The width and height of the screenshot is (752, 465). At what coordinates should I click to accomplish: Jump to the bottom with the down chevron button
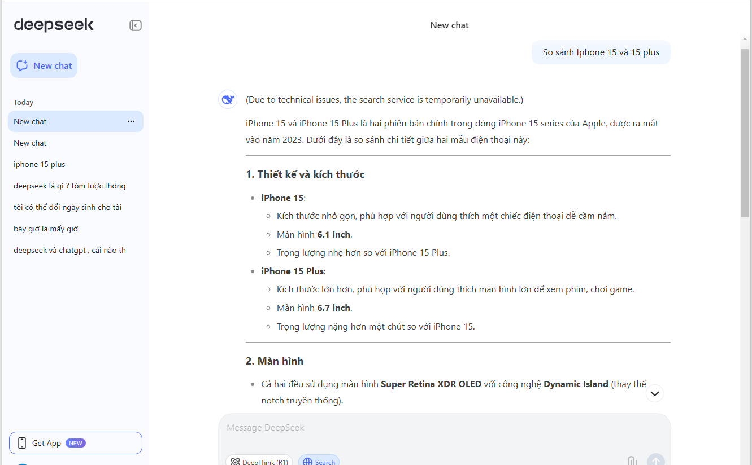click(655, 393)
